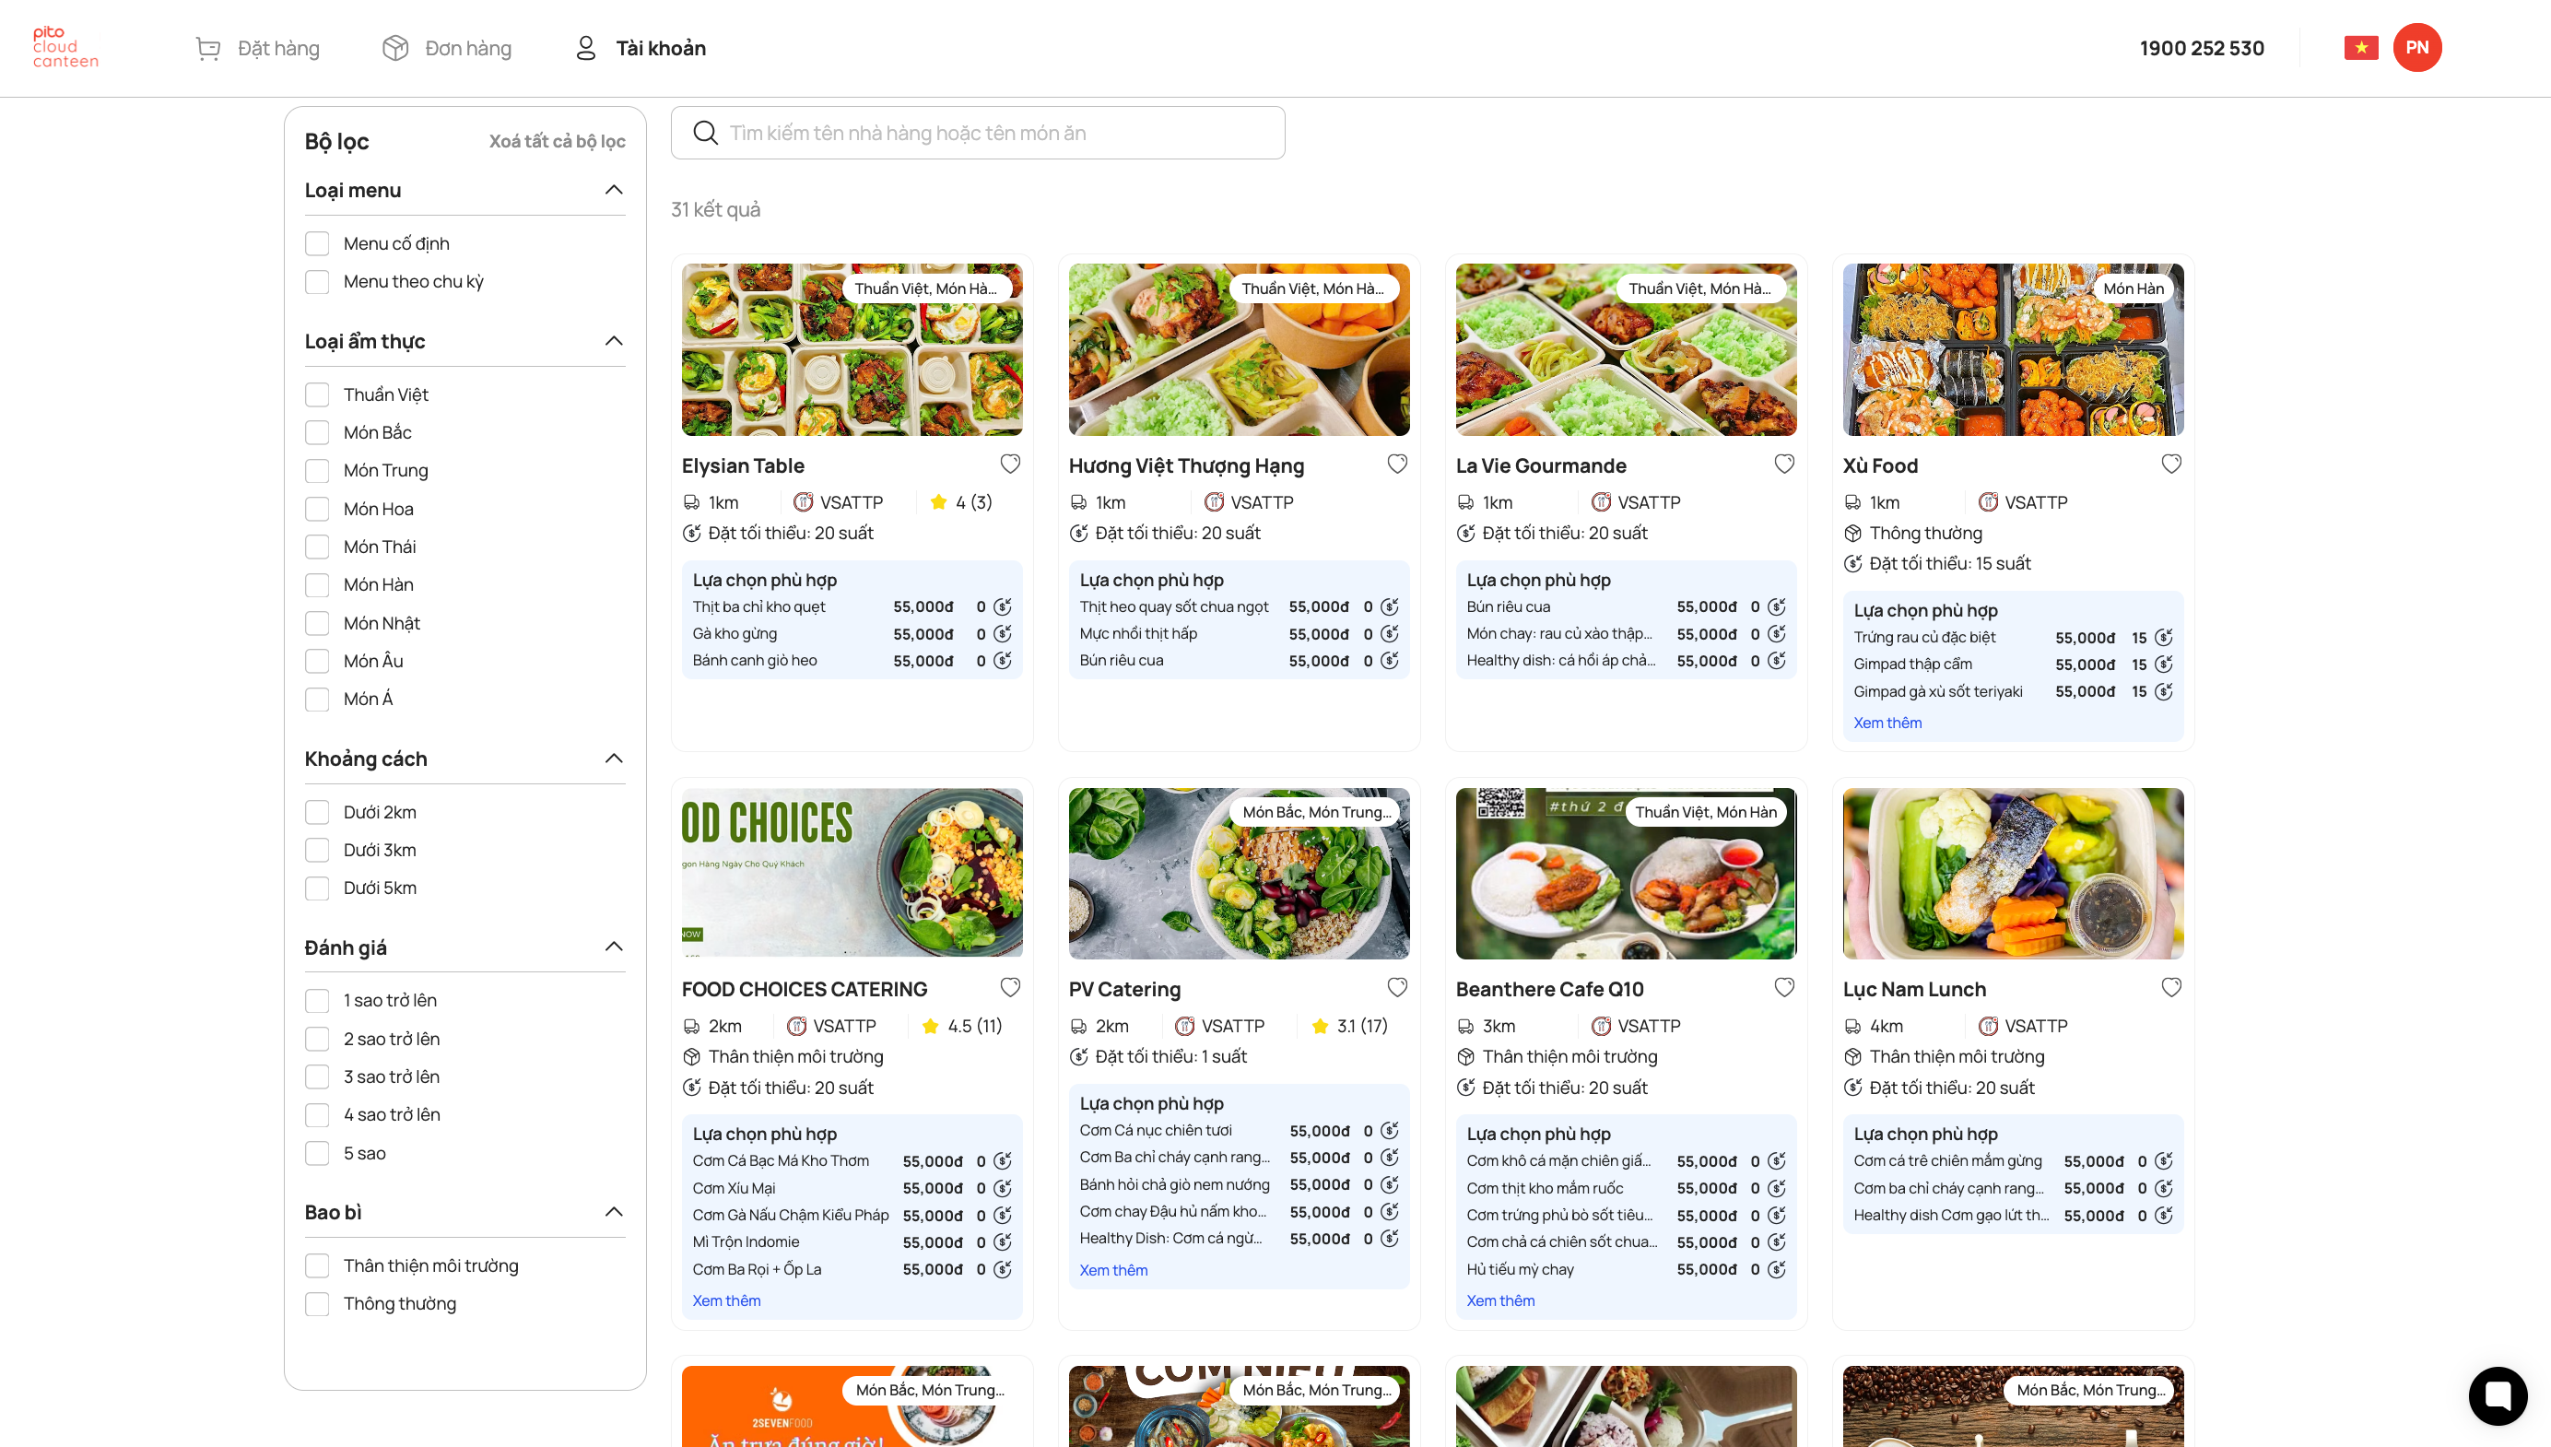Enable the Món Hàn cuisine checkbox
Image resolution: width=2551 pixels, height=1447 pixels.
(317, 584)
